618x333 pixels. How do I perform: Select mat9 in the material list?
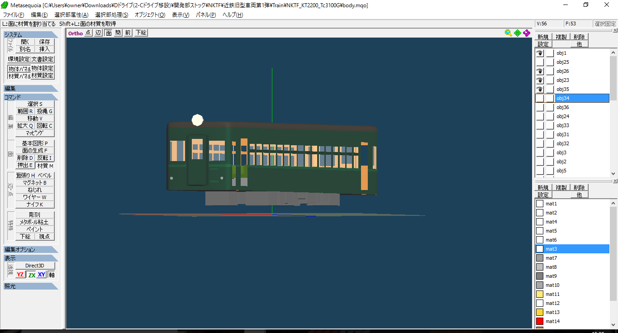coord(572,276)
